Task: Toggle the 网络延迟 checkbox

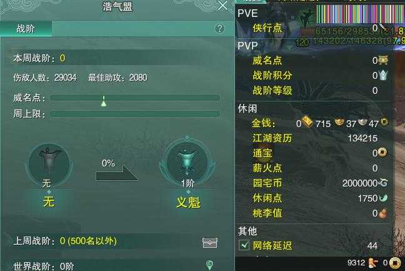Action: click(x=244, y=245)
